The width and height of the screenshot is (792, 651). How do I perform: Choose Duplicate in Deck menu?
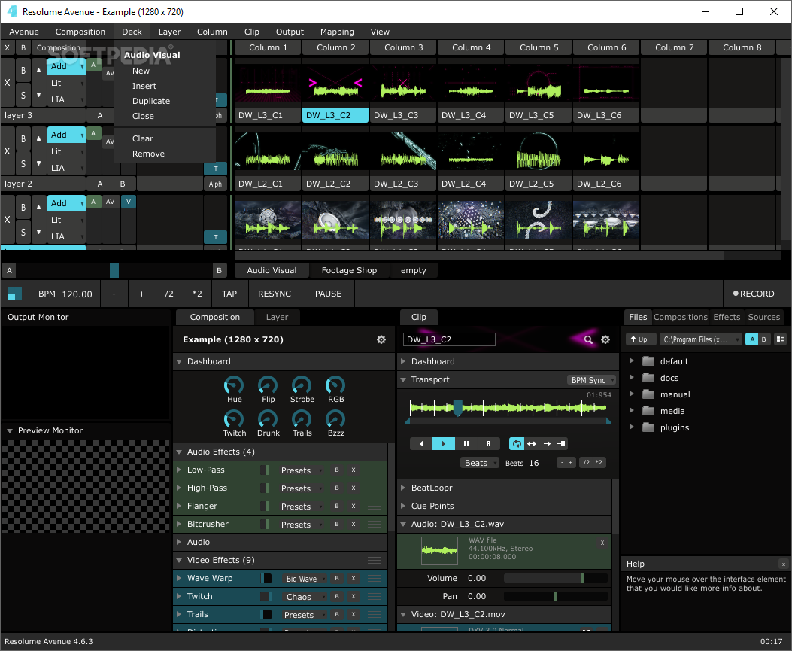(x=151, y=101)
